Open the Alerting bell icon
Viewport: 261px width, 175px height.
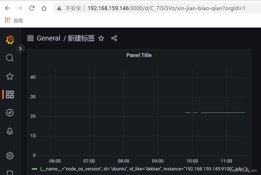click(10, 131)
